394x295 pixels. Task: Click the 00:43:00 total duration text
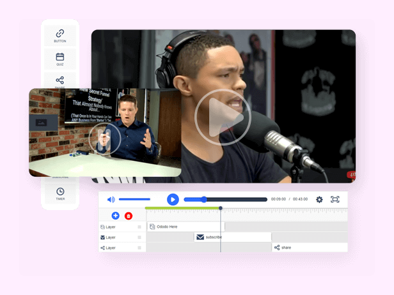(300, 199)
